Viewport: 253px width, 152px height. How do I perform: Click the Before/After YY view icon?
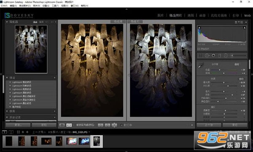click(69, 125)
